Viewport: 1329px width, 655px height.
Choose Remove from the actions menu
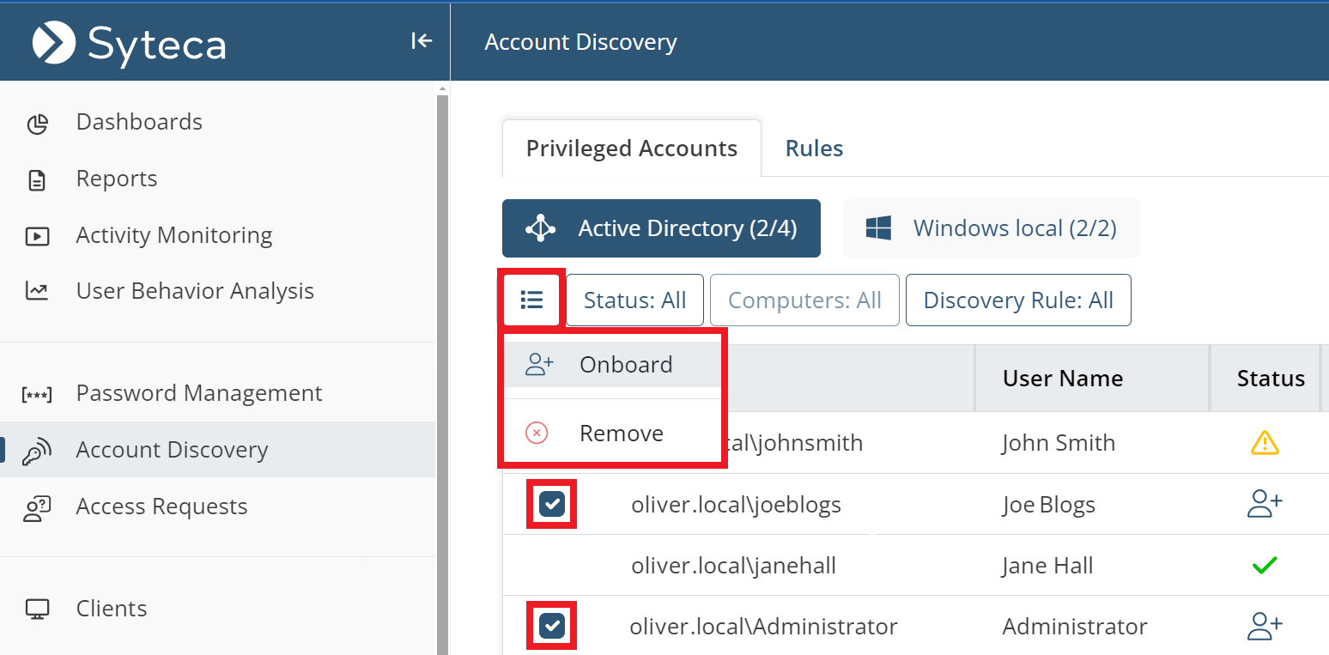[x=621, y=434]
